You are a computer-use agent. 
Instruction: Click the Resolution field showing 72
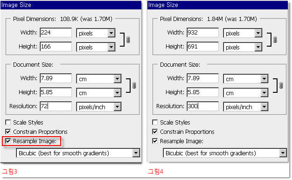56,106
